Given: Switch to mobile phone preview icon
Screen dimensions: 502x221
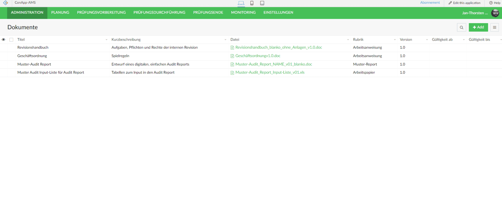Looking at the screenshot, I should 252,3.
